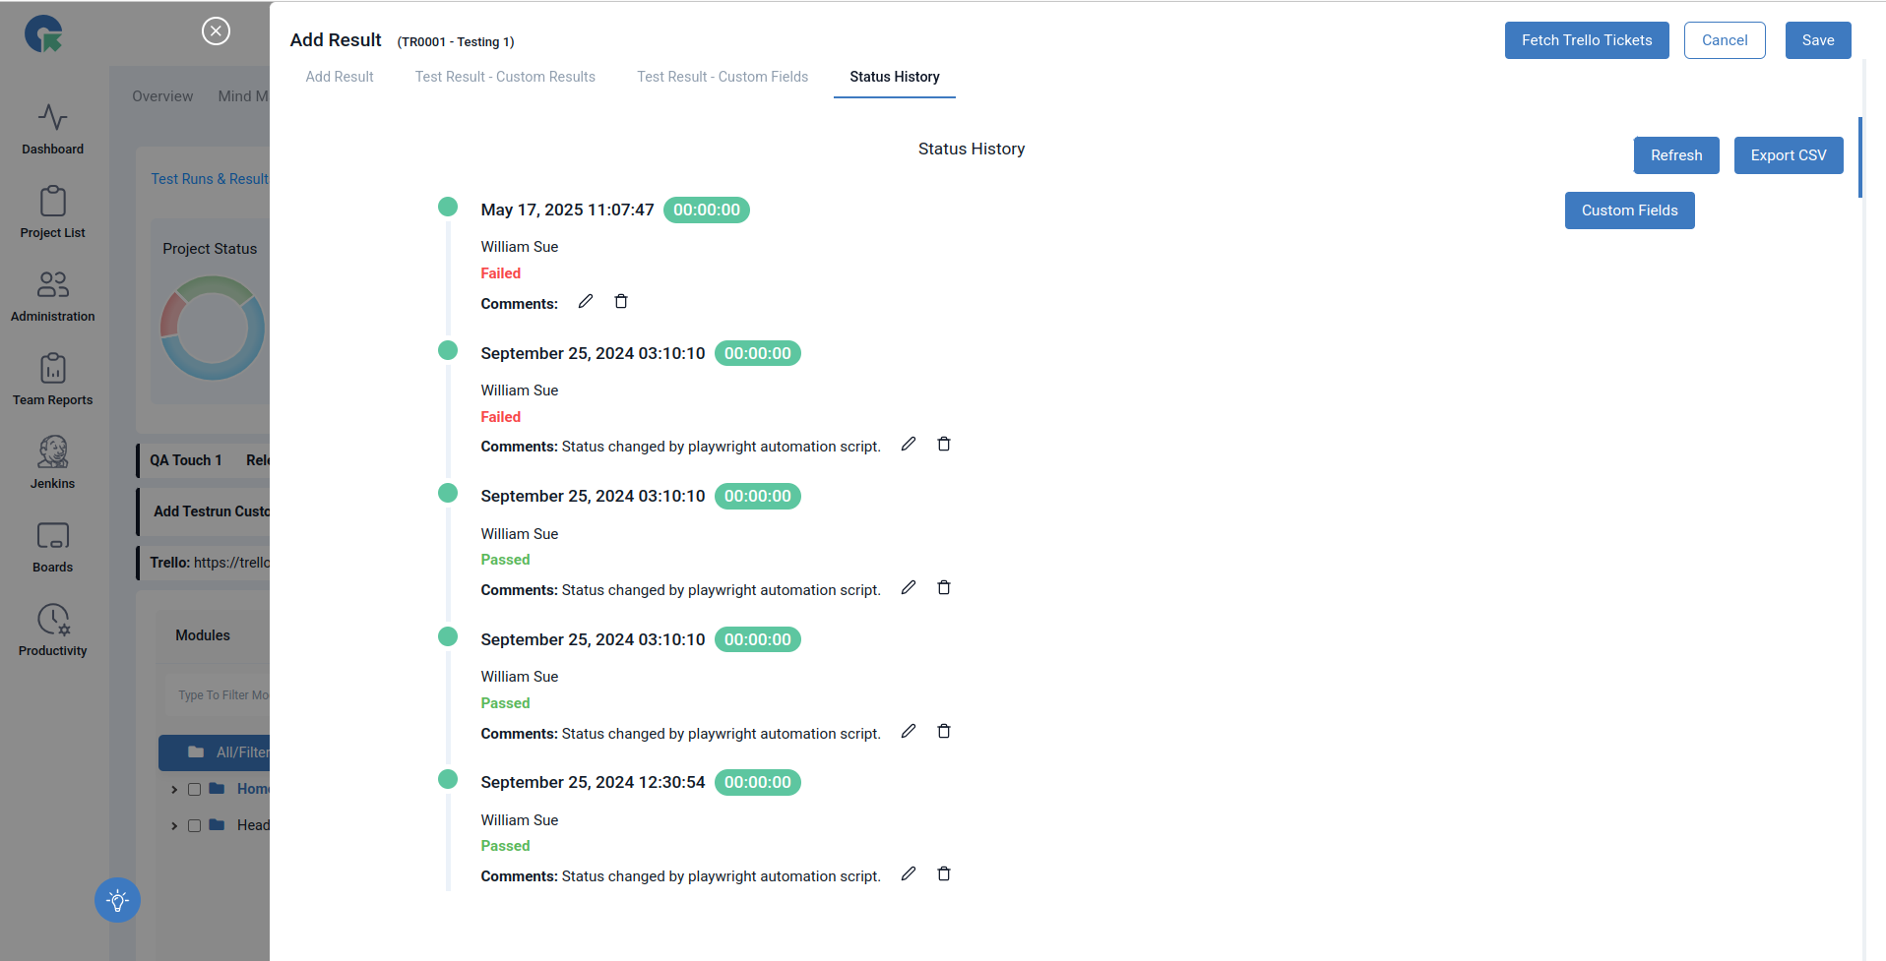Open Project List from sidebar
Image resolution: width=1886 pixels, height=961 pixels.
coord(52,212)
